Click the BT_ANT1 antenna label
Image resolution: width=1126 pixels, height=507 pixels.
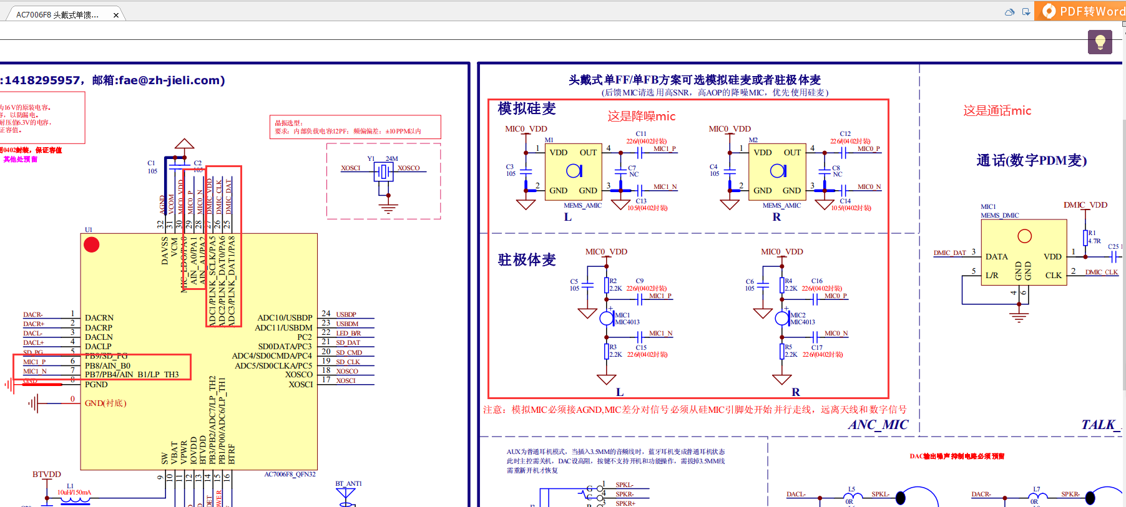348,483
